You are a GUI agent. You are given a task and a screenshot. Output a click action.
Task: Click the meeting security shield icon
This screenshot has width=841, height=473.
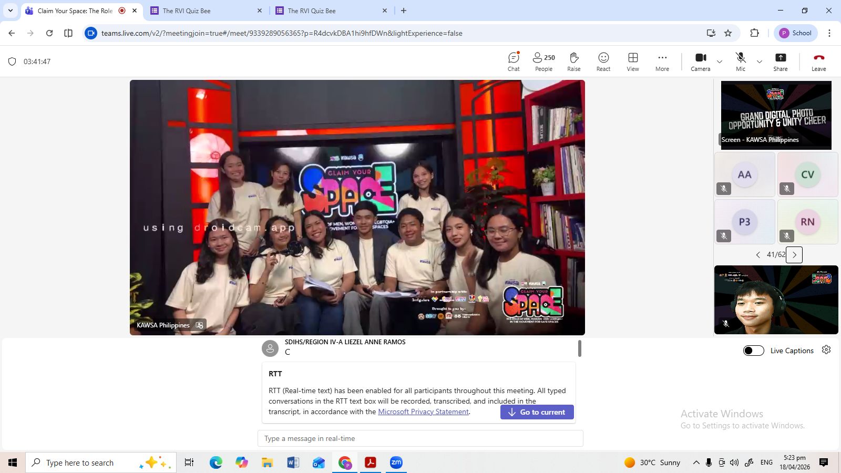12,61
